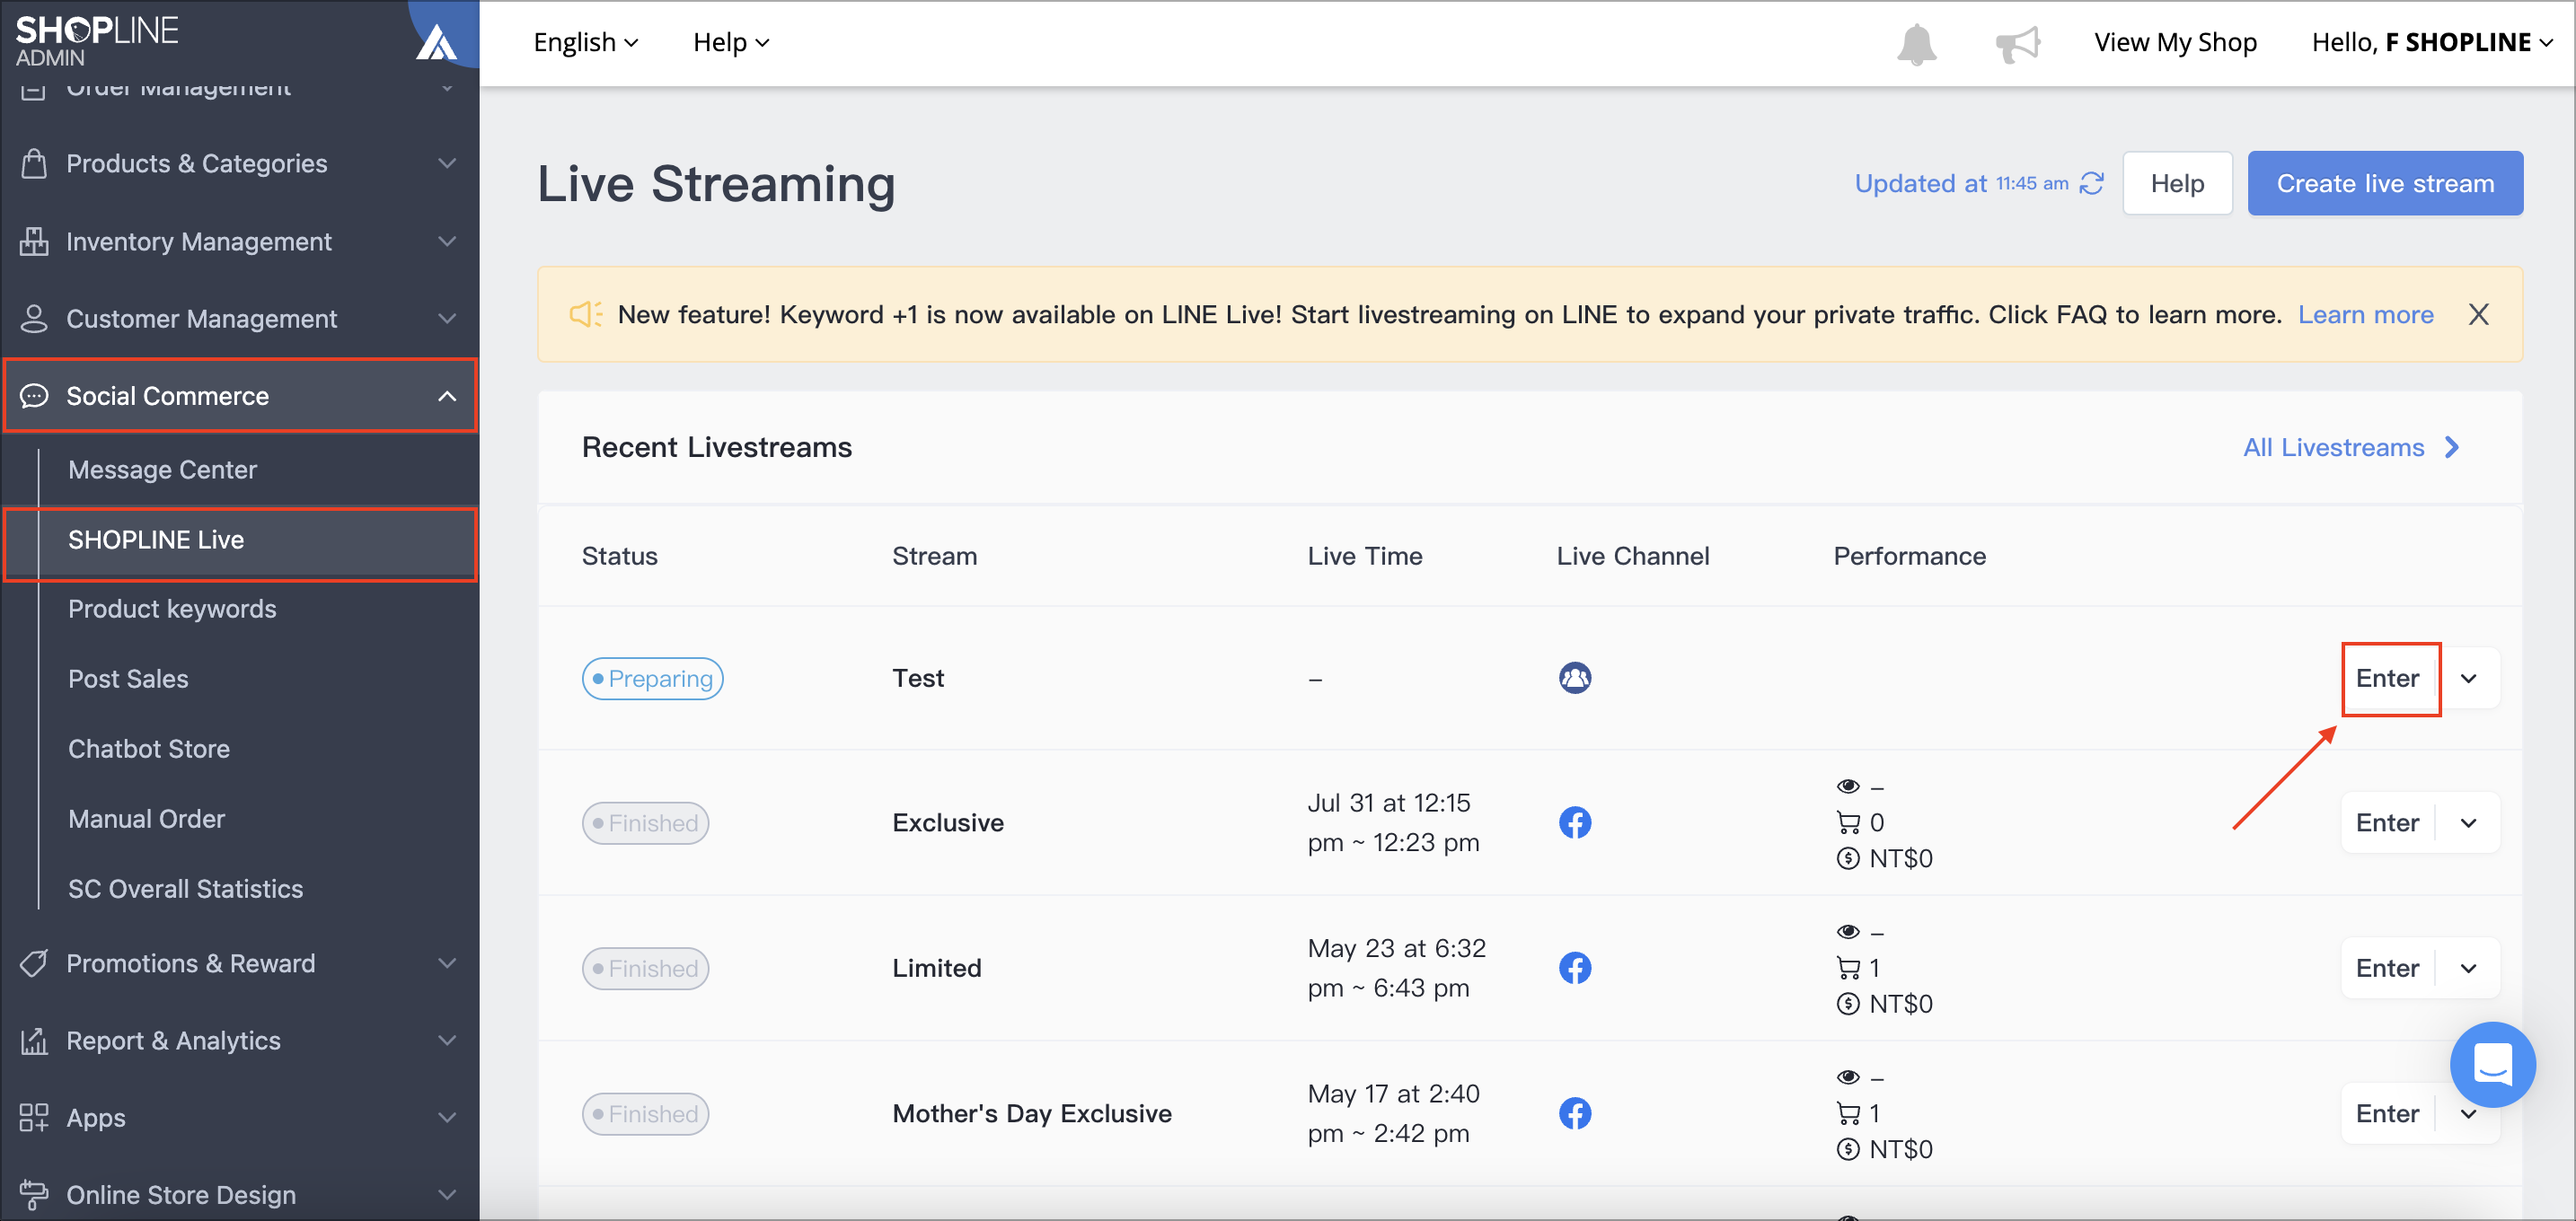Click the Finished badge in Limited row
Image resolution: width=2576 pixels, height=1221 pixels.
pyautogui.click(x=645, y=970)
